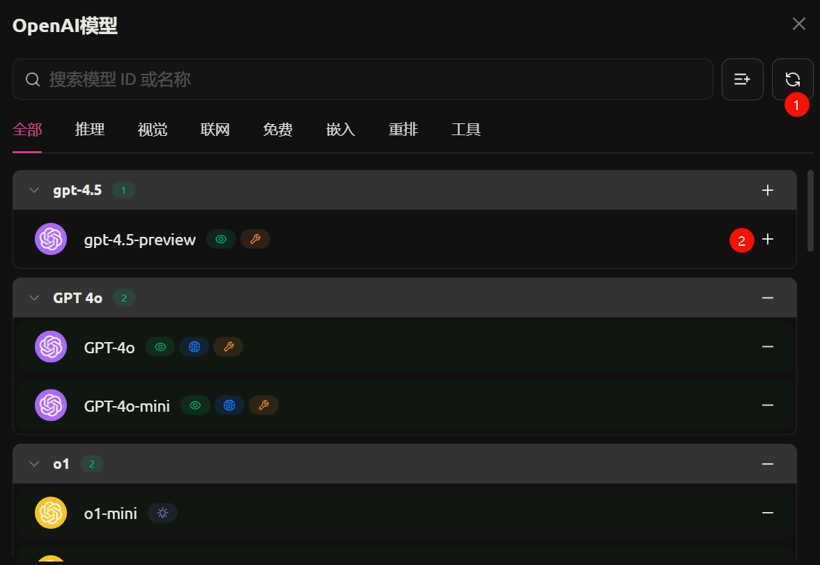The image size is (820, 565).
Task: Click the tool wrench badge on gpt-4.5-preview
Action: 255,239
